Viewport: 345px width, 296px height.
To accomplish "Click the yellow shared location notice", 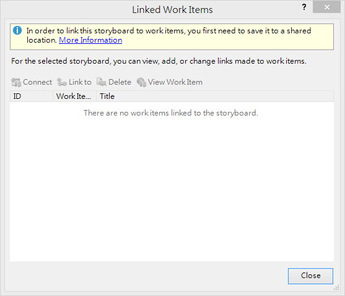I will [x=172, y=36].
